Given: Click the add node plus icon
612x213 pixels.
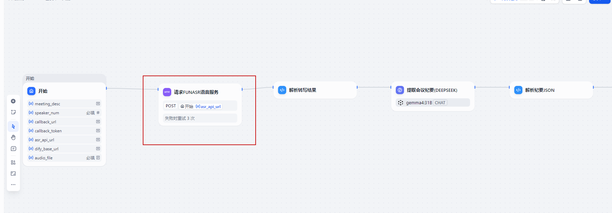Looking at the screenshot, I should click(x=13, y=101).
